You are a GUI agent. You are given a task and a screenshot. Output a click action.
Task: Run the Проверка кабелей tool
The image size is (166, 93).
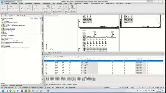pos(49,8)
